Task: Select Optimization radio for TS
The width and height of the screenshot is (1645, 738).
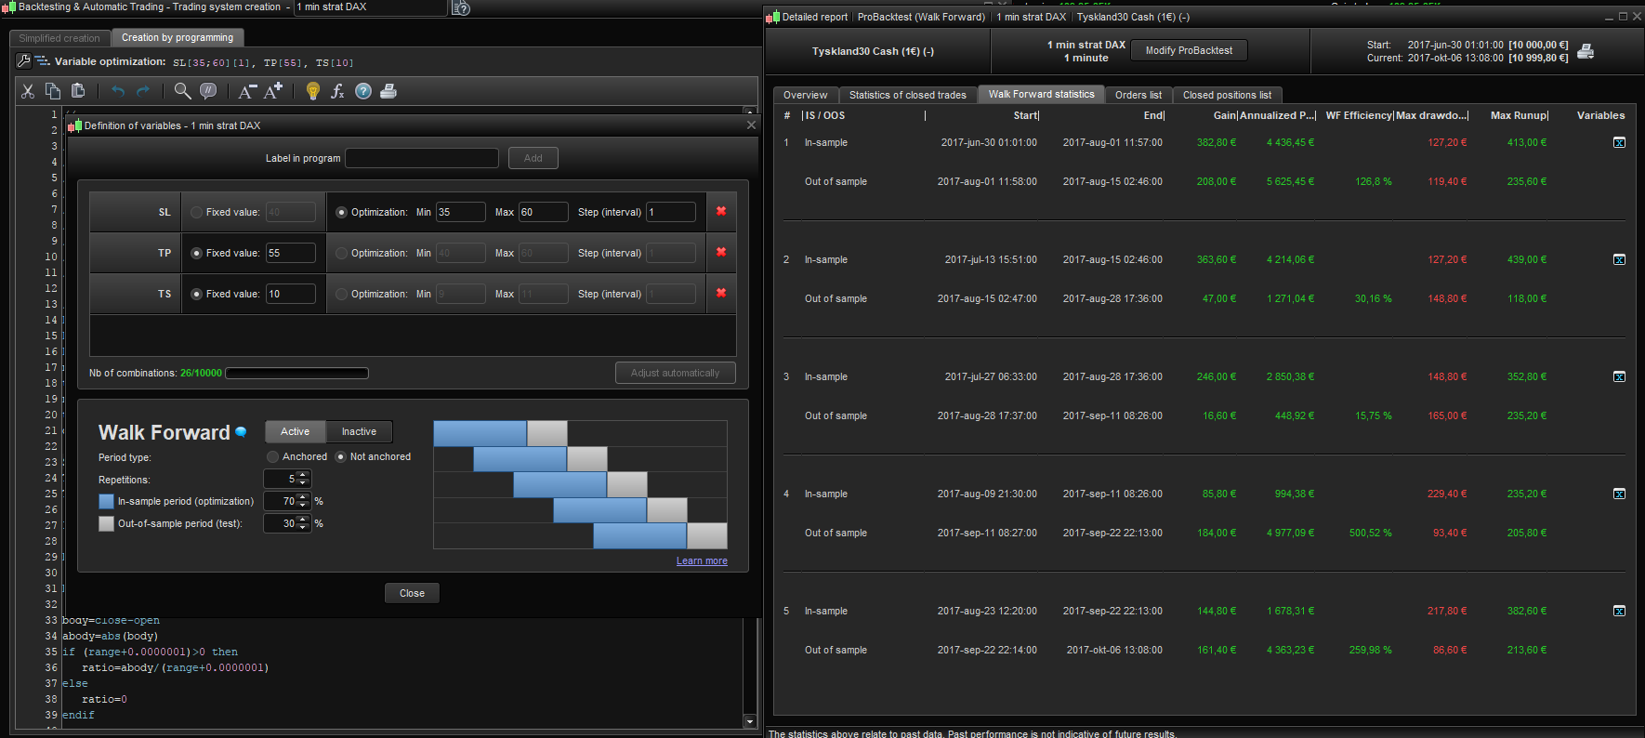Action: (341, 294)
